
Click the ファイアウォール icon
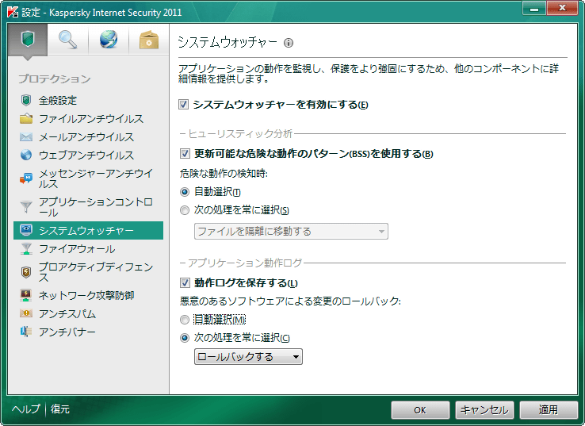click(x=26, y=248)
